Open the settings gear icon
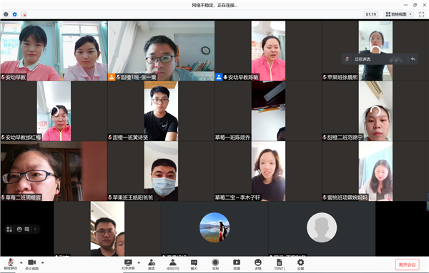This screenshot has height=273, width=429. (x=300, y=264)
